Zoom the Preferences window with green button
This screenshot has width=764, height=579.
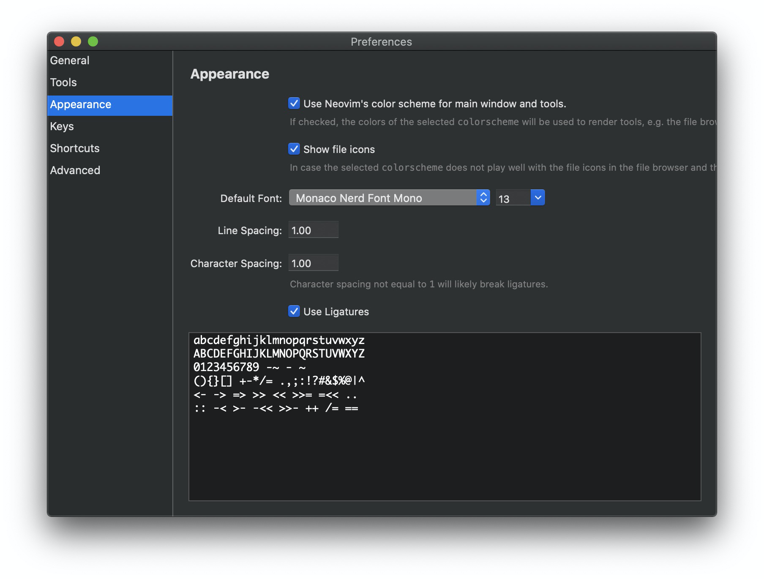[93, 41]
